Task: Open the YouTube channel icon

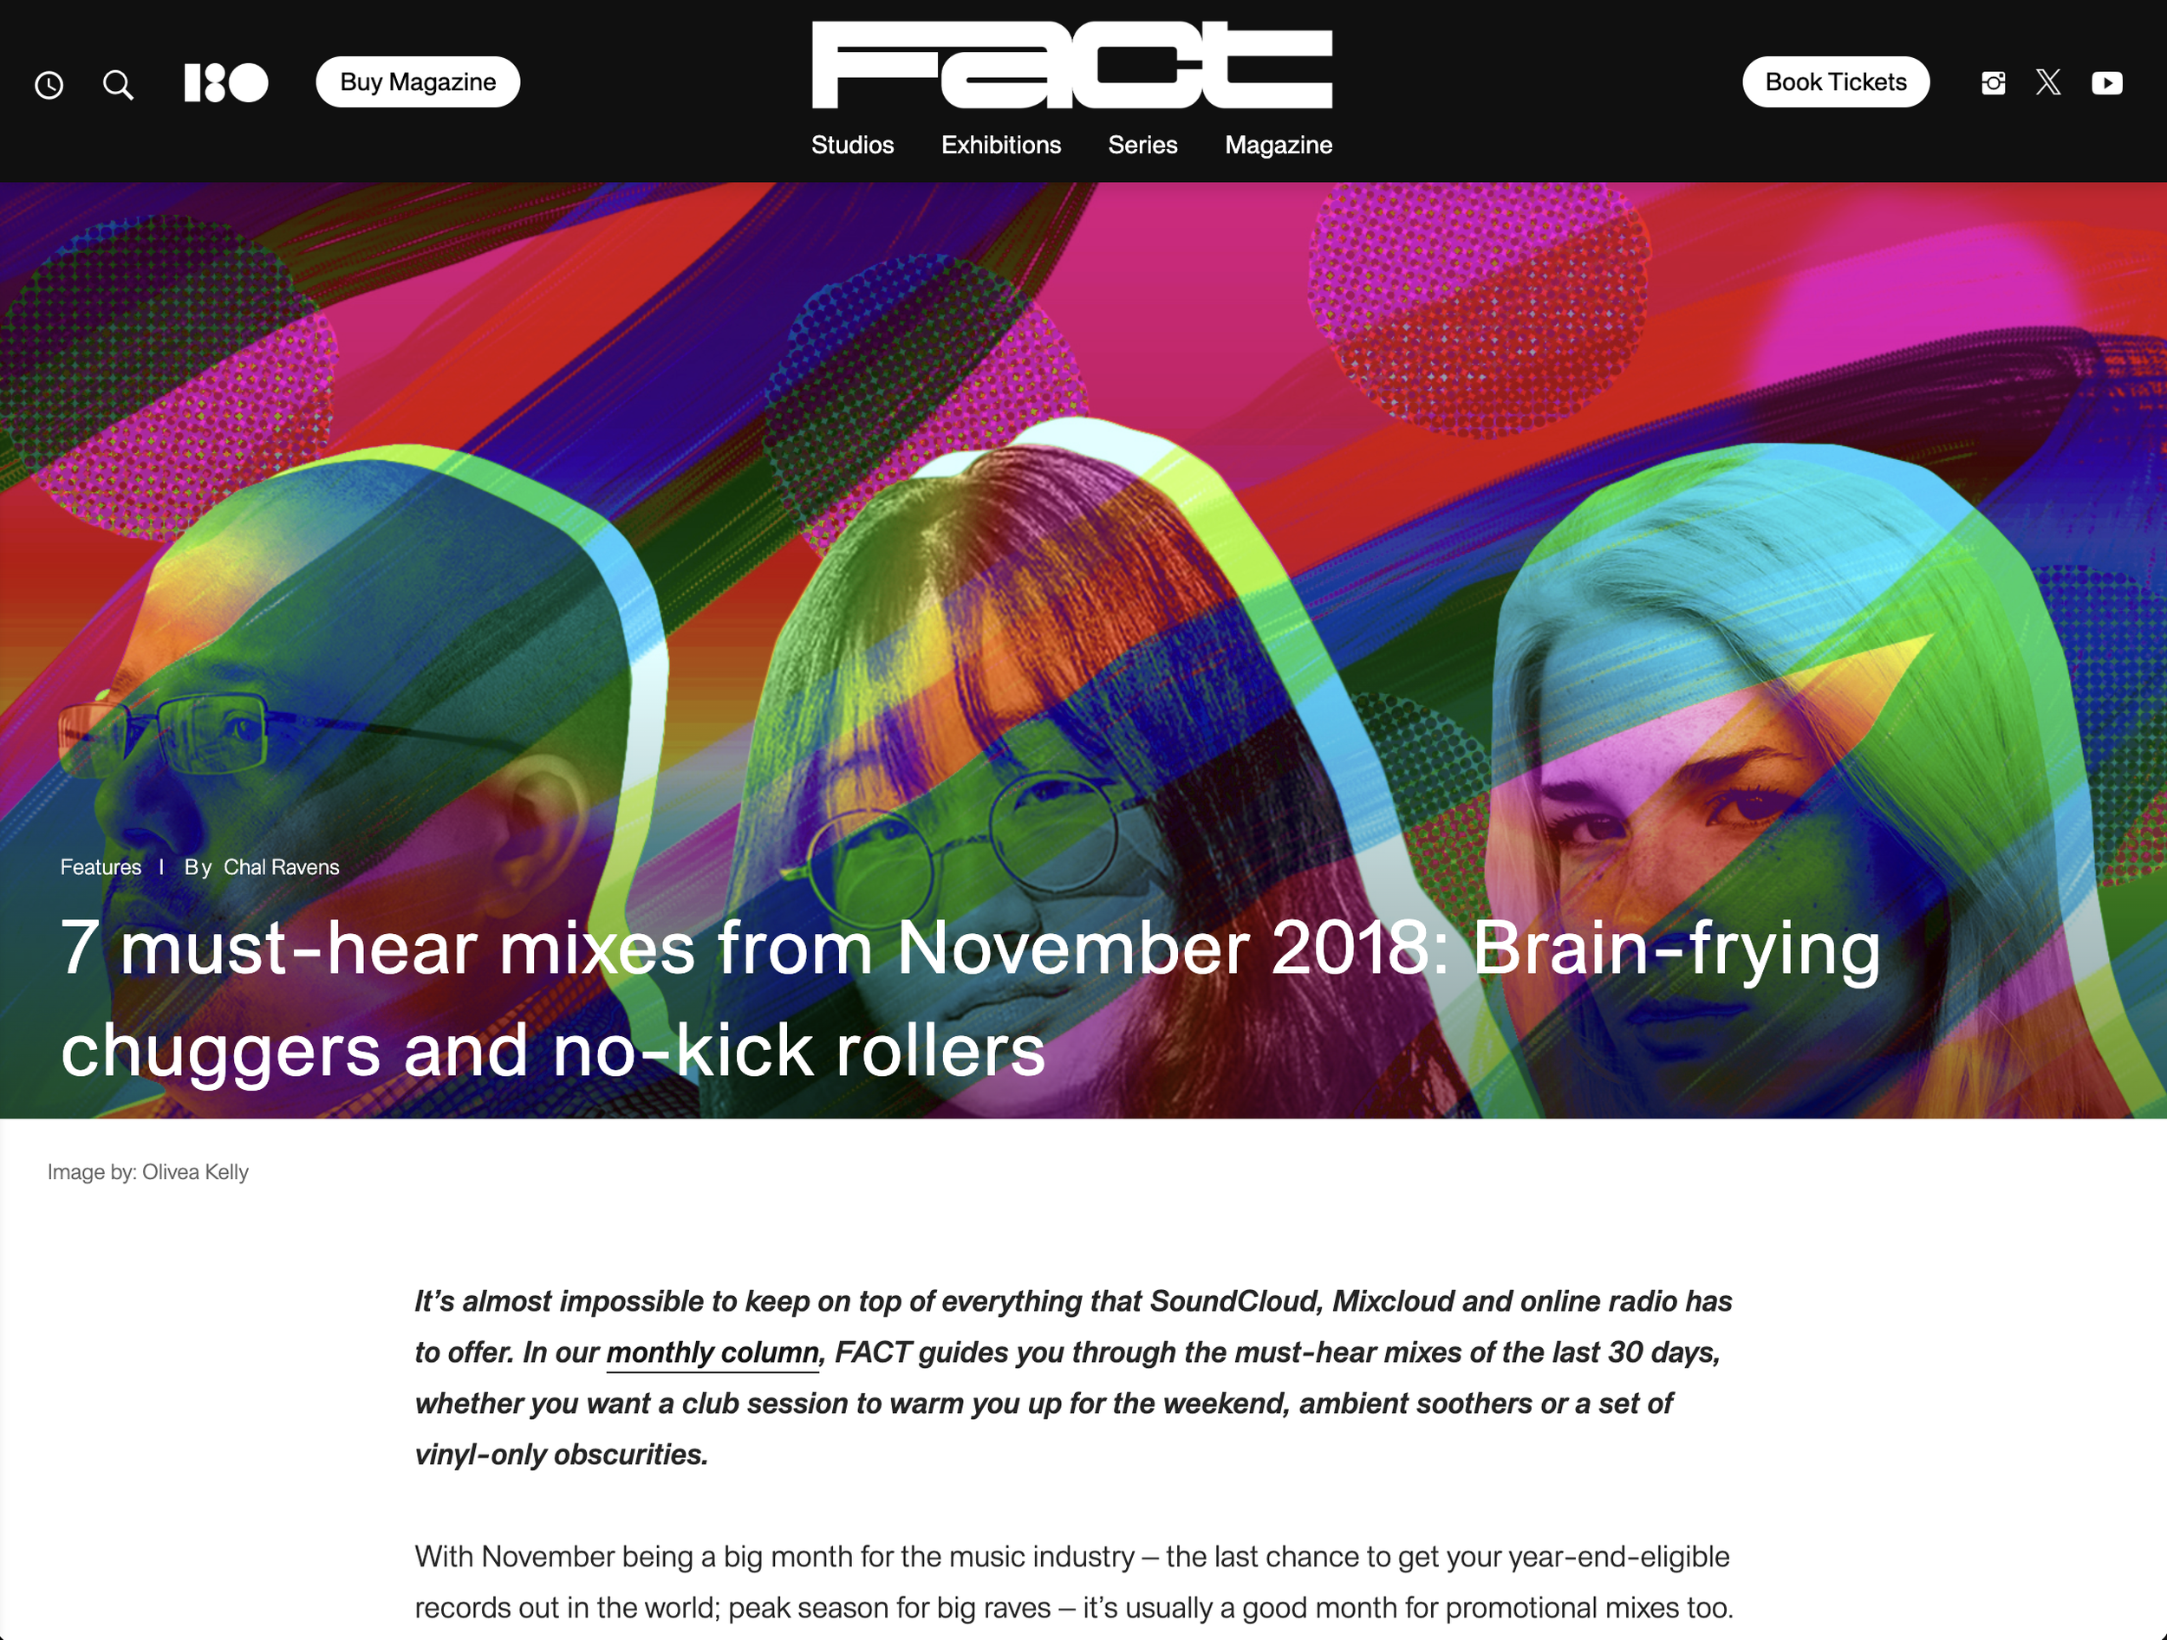Action: point(2107,83)
